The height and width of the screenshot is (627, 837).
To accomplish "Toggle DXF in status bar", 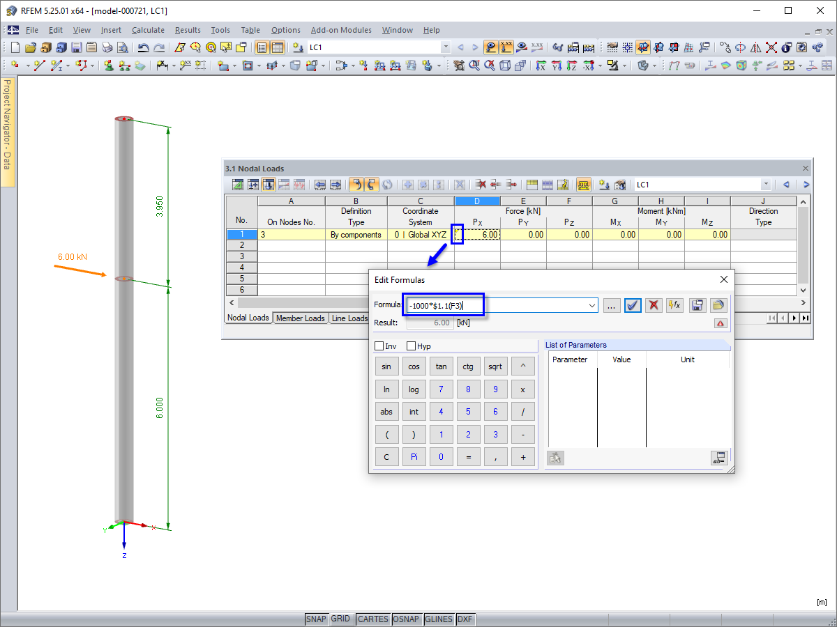I will pos(465,619).
